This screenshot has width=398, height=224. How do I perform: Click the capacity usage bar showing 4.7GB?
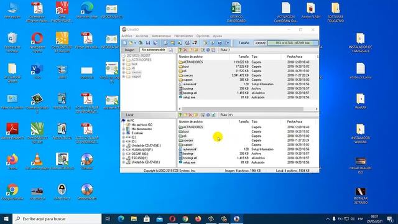[x=293, y=43]
